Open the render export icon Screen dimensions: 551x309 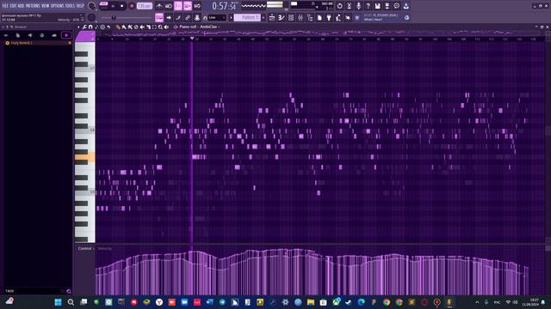pos(387,6)
